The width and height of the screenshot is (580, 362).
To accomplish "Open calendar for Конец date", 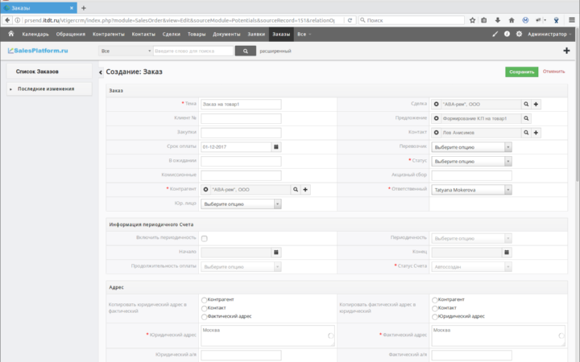I will [507, 253].
